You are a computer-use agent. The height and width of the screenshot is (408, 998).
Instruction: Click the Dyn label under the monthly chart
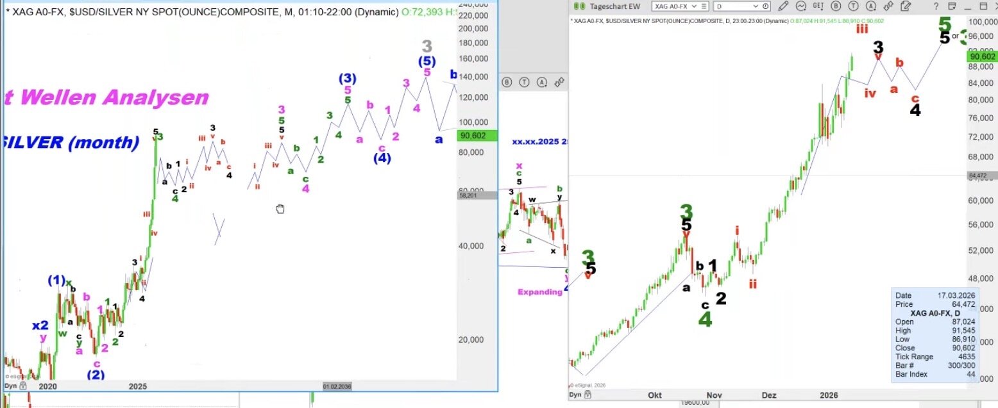(10, 386)
